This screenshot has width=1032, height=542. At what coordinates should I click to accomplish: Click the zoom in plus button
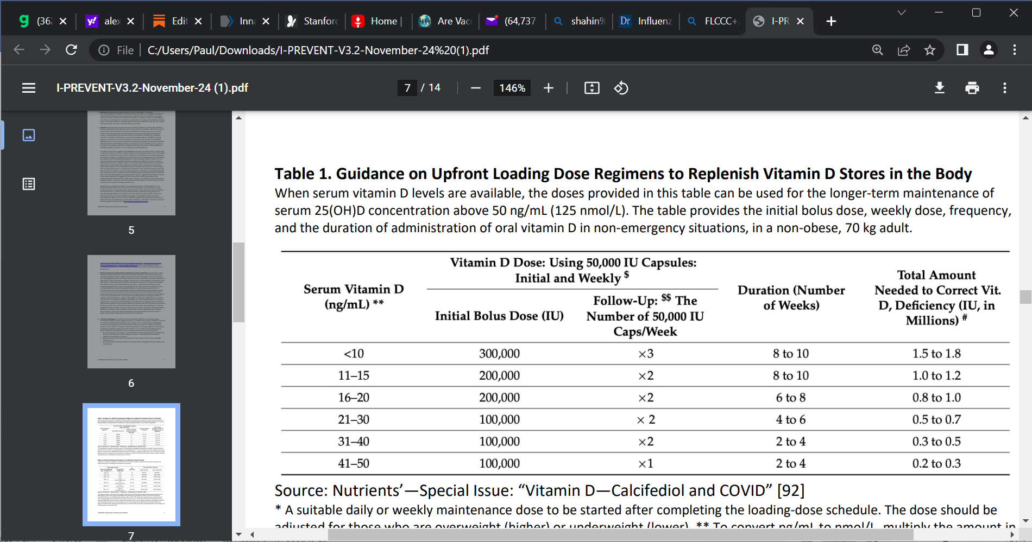pyautogui.click(x=549, y=88)
